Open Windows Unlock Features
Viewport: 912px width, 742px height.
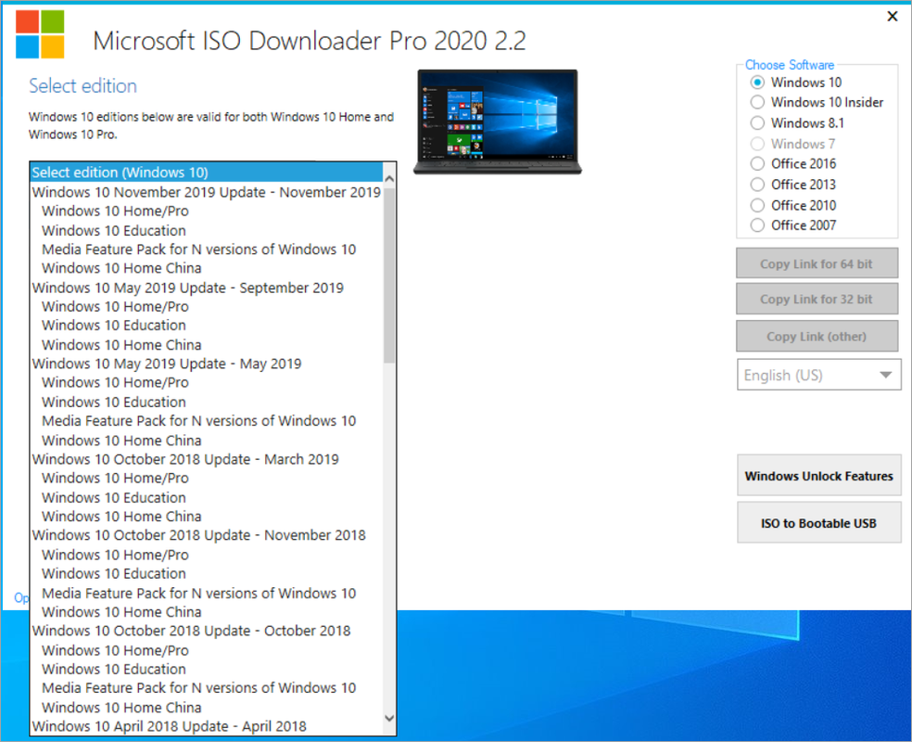point(819,476)
